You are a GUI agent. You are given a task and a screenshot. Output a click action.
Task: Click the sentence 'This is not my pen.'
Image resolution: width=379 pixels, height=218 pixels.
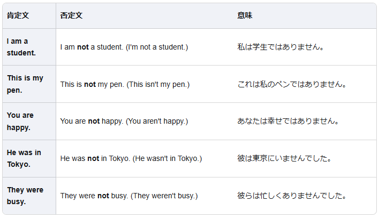[92, 84]
